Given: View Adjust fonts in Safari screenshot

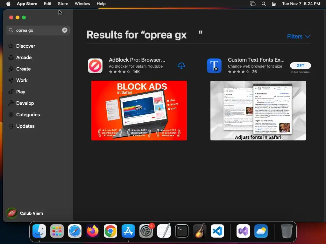Looking at the screenshot, I should coord(258,110).
